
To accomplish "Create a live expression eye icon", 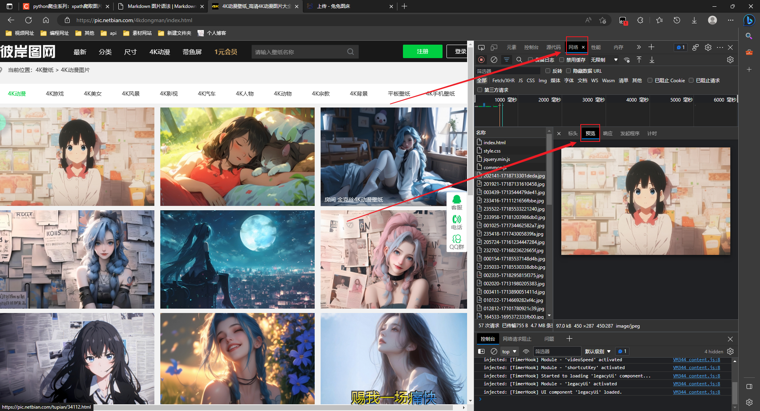I will tap(526, 351).
